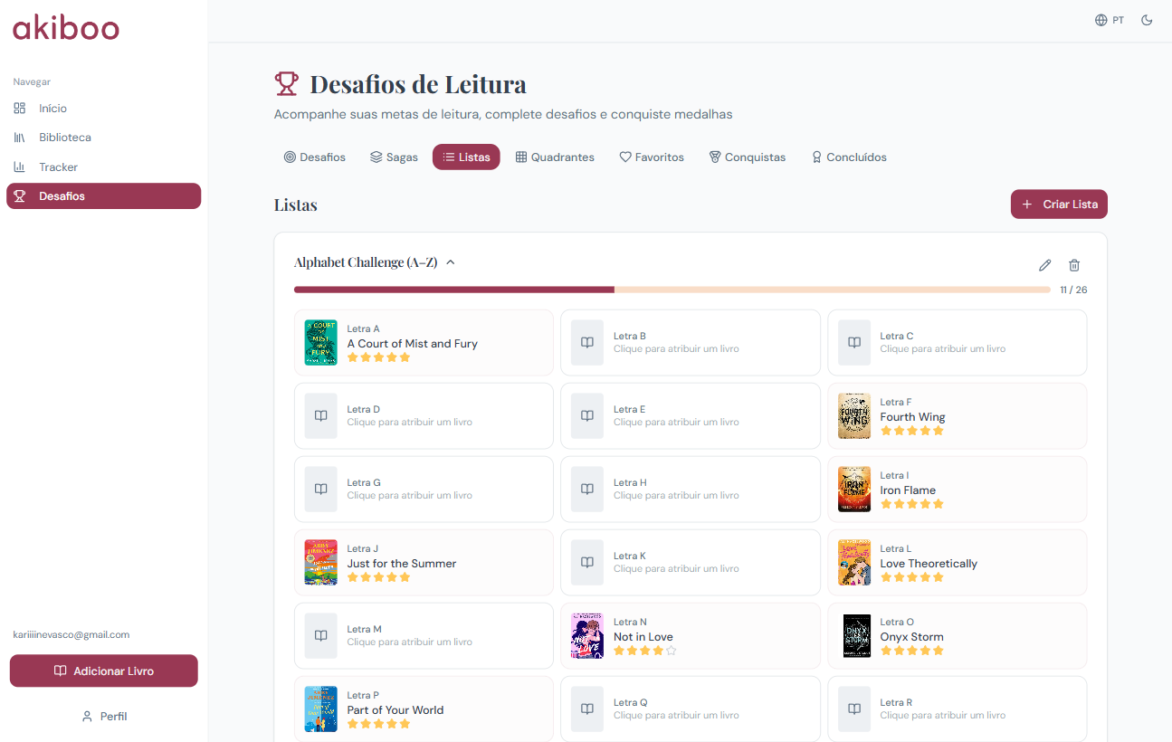Image resolution: width=1172 pixels, height=742 pixels.
Task: Click the Fourth Wing book cover
Action: (x=853, y=415)
